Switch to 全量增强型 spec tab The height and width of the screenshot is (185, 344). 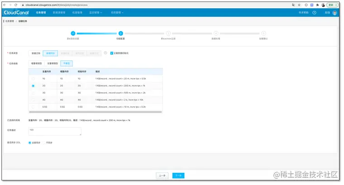click(x=53, y=63)
